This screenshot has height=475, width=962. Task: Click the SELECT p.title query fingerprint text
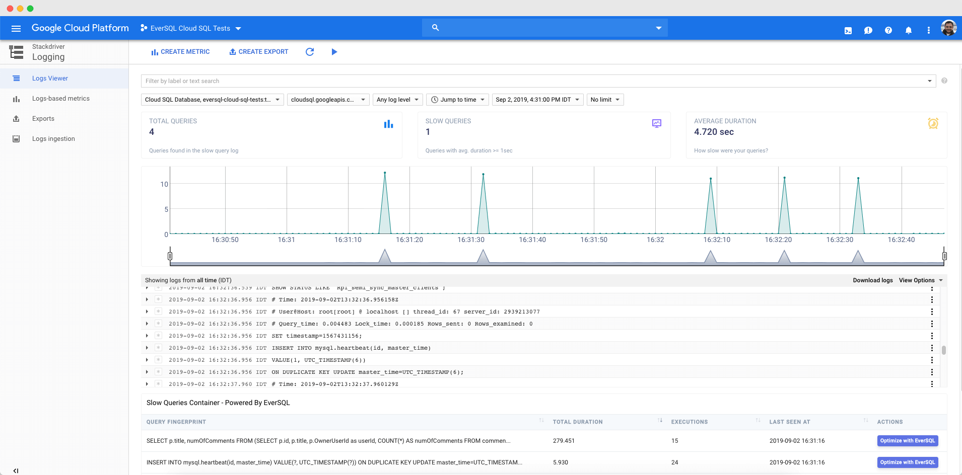click(x=328, y=441)
